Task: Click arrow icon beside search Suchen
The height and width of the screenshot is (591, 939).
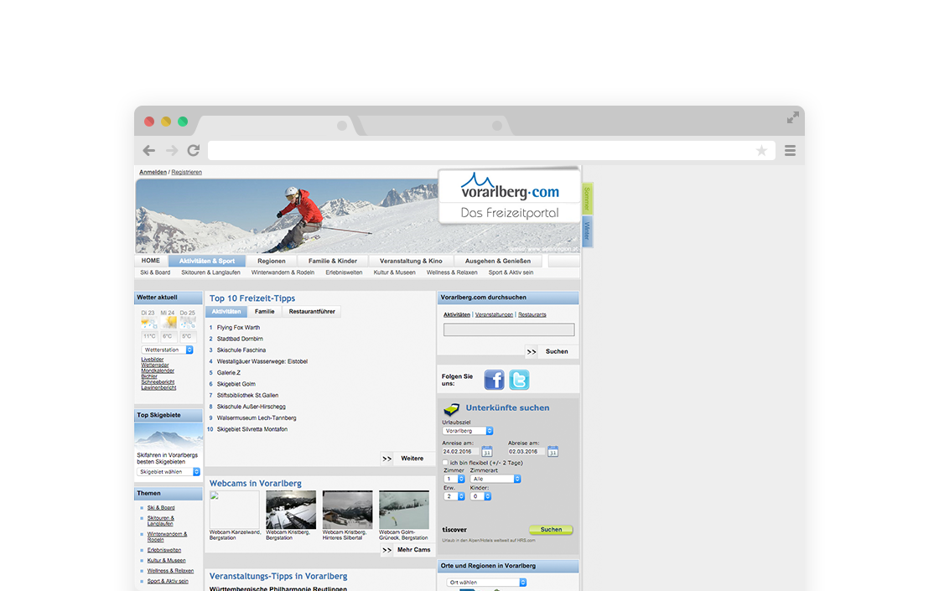Action: point(532,352)
